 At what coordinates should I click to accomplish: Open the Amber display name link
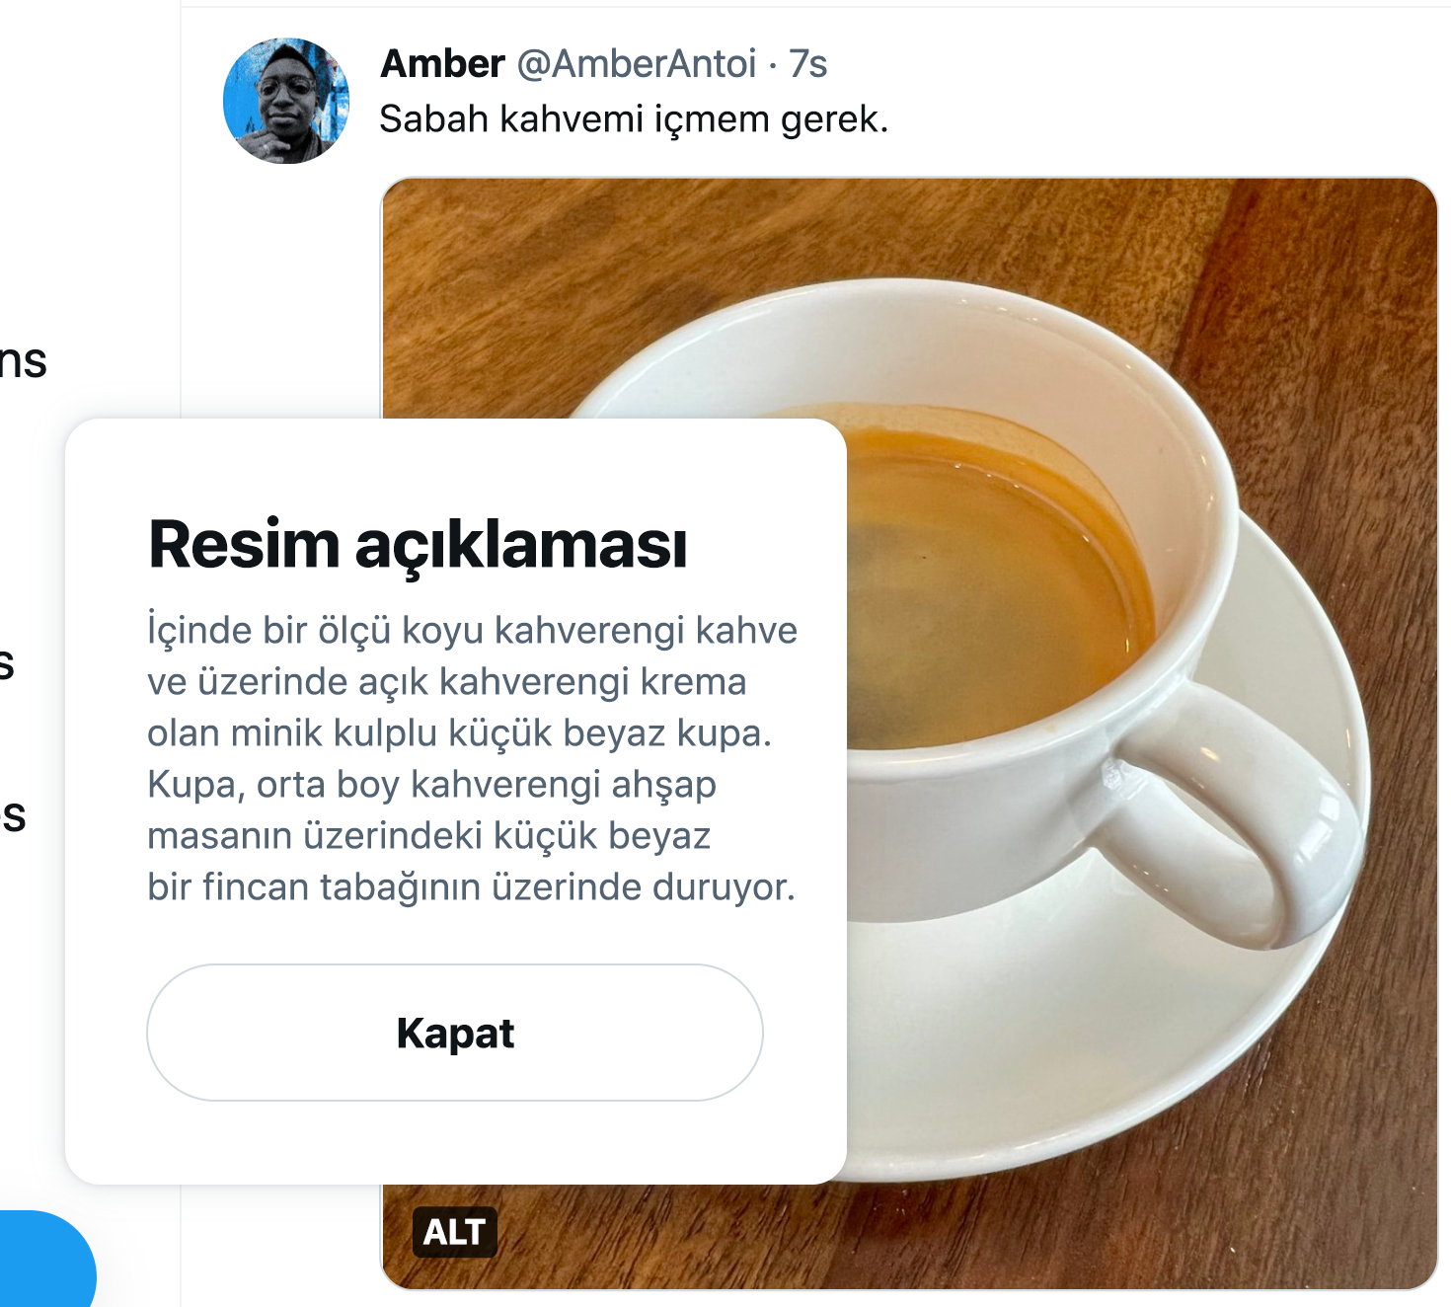442,63
